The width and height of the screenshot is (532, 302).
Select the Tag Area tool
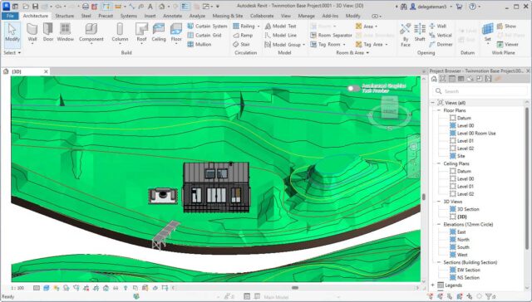pyautogui.click(x=369, y=44)
